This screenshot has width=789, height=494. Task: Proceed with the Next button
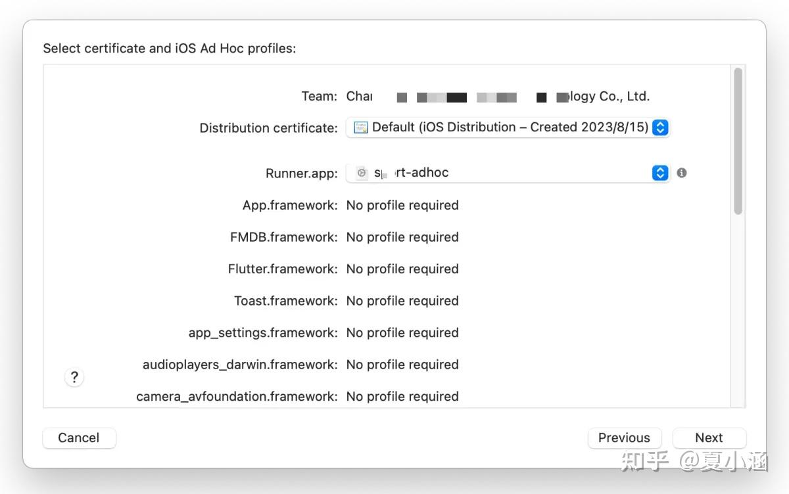coord(709,438)
